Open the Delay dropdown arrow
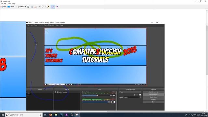This screenshot has height=117, width=208. (25, 6)
